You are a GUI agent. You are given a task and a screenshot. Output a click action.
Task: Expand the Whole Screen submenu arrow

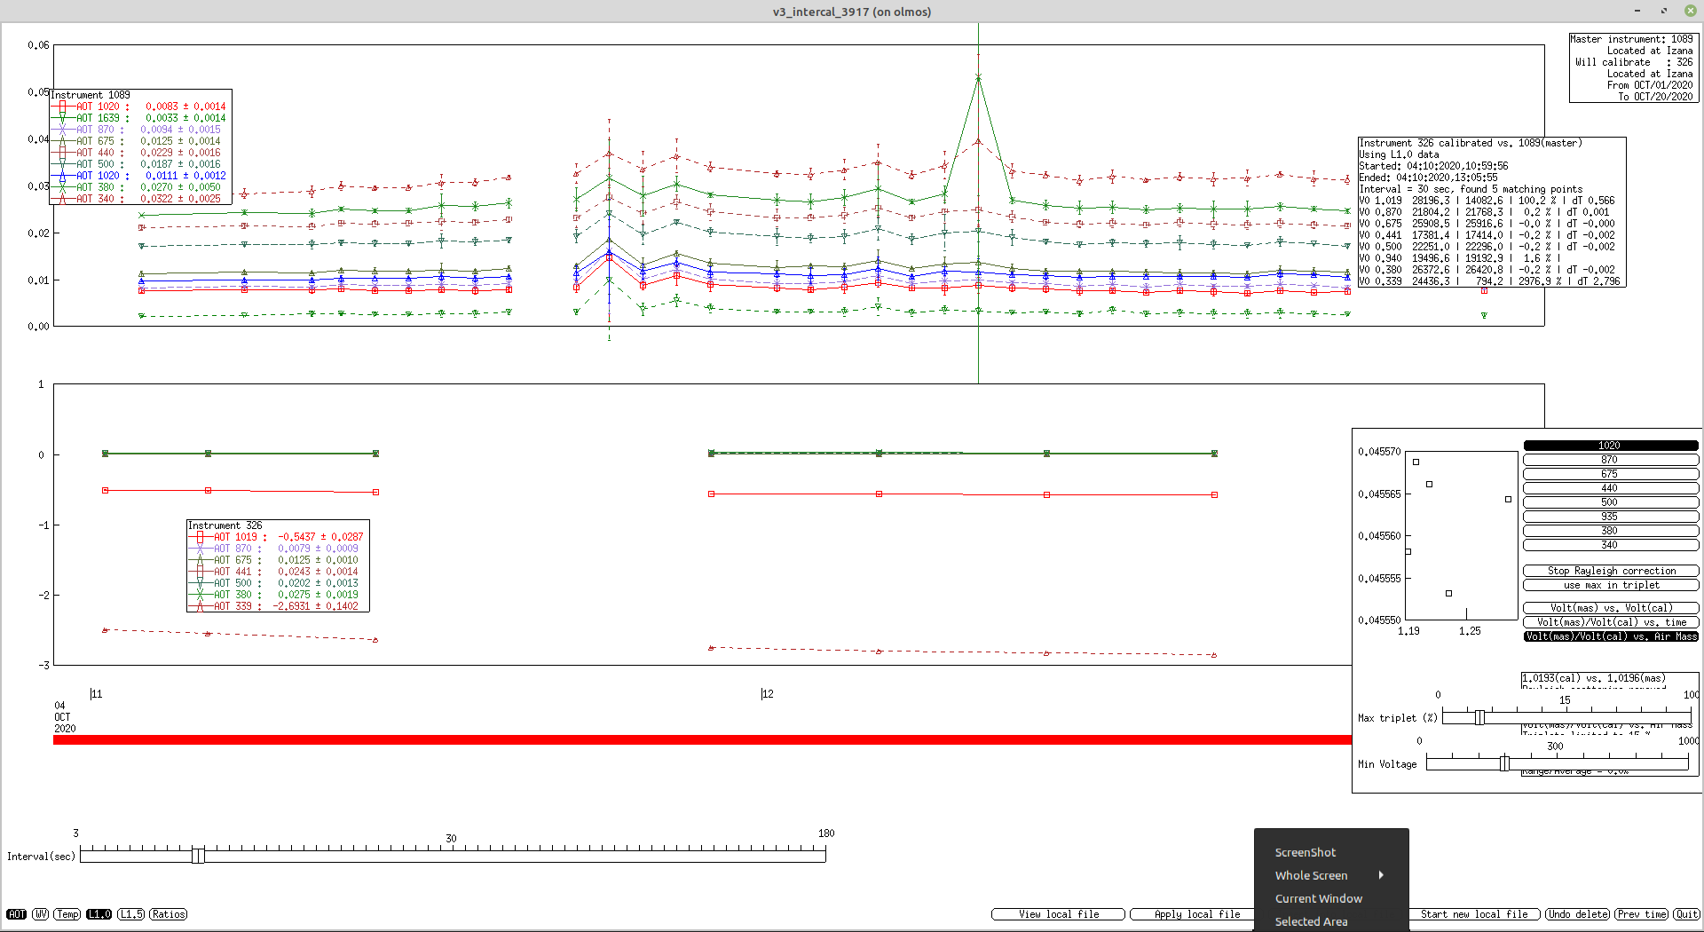click(1381, 875)
